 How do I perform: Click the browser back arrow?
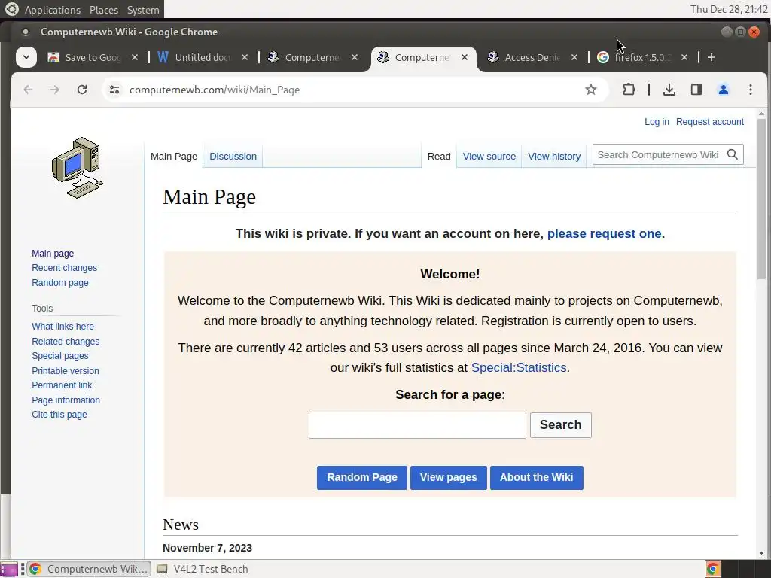pos(28,90)
